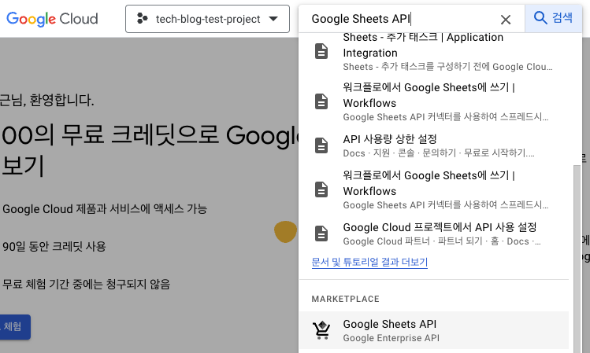Click the 90일 동안 크레딧 사용 text

click(54, 246)
